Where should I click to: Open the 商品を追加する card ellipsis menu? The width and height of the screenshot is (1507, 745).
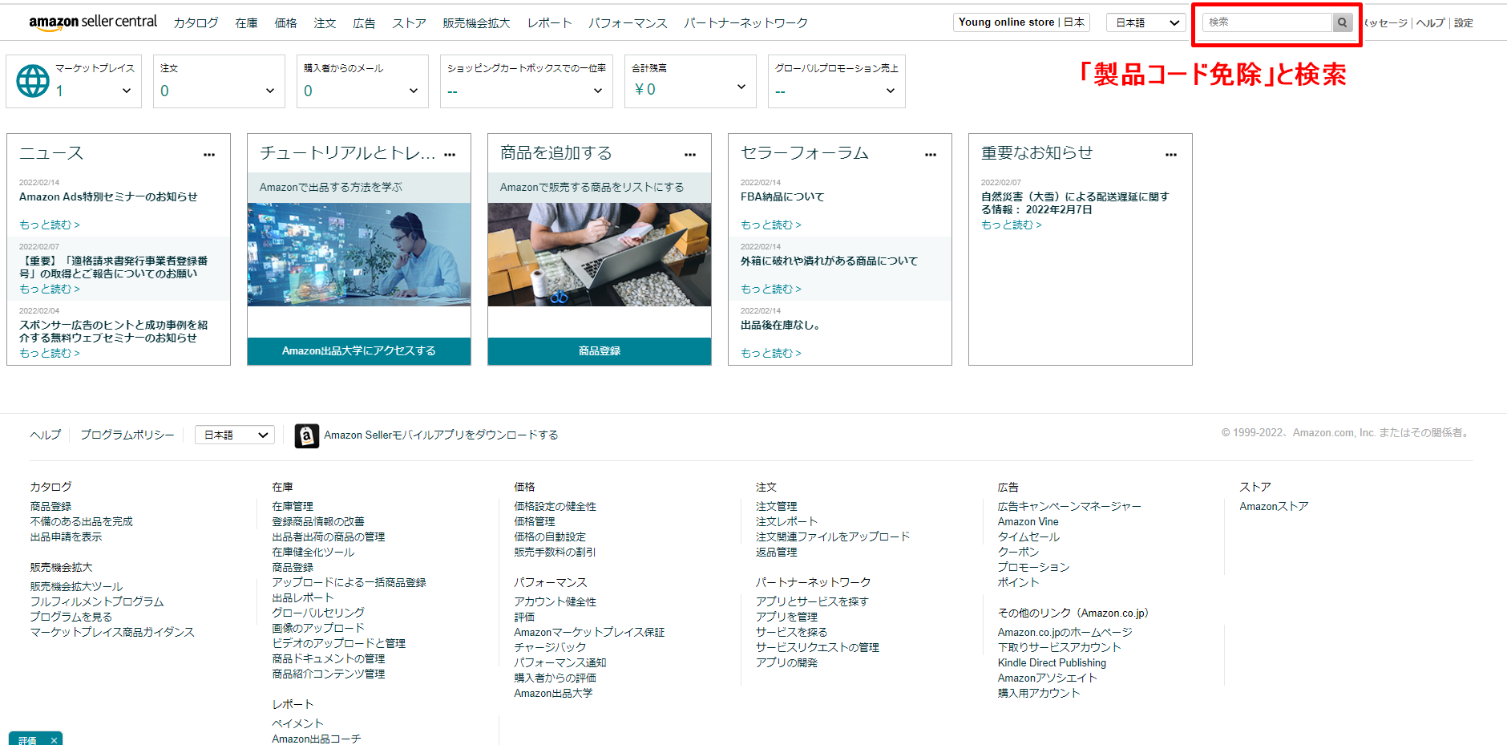(690, 155)
